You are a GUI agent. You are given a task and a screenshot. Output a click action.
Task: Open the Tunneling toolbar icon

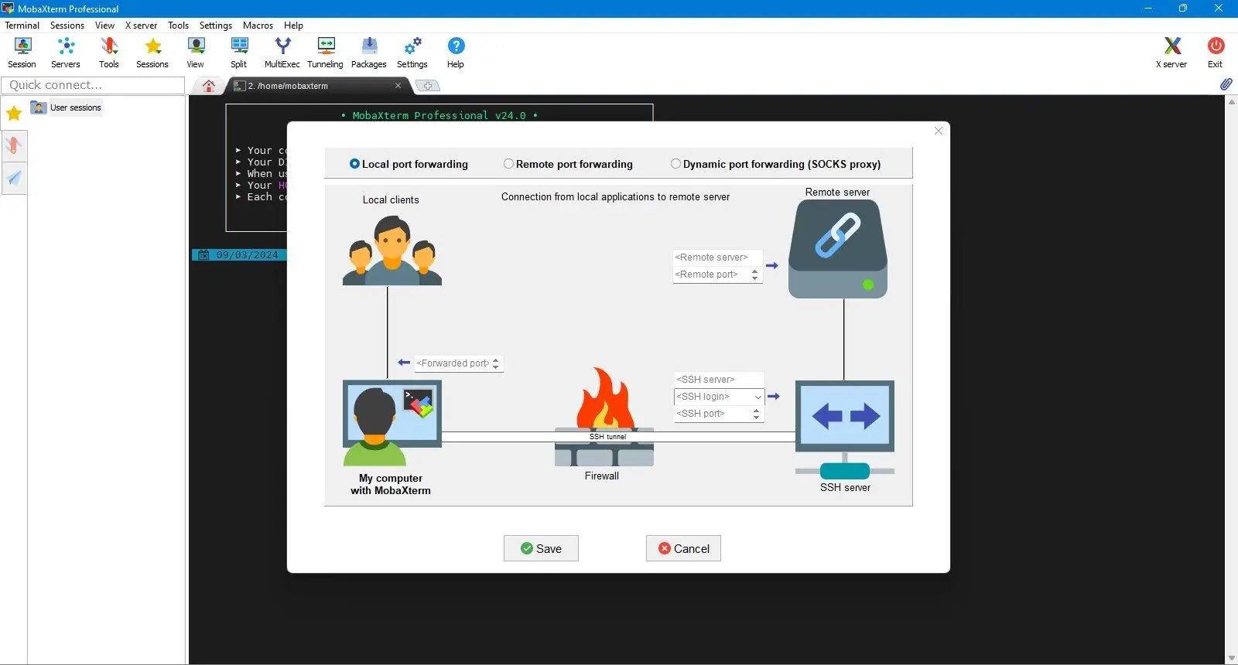pos(326,53)
